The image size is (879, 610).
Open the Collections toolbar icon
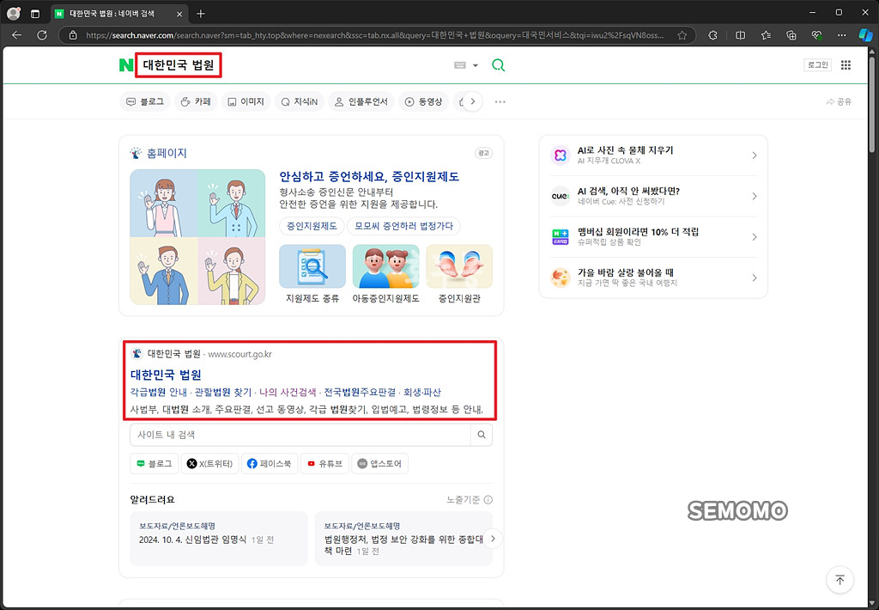[x=791, y=35]
